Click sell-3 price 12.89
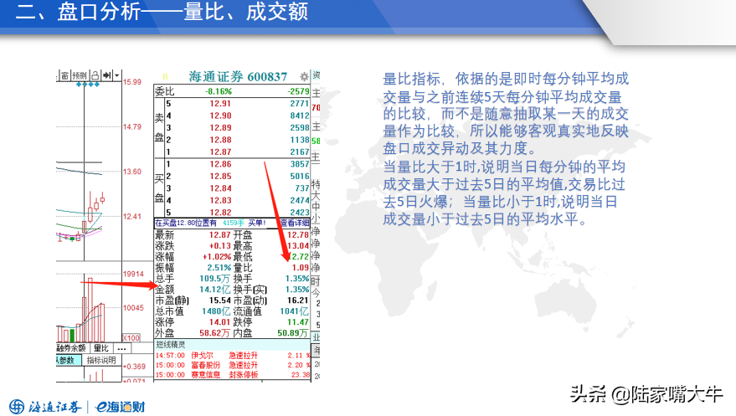 point(220,128)
